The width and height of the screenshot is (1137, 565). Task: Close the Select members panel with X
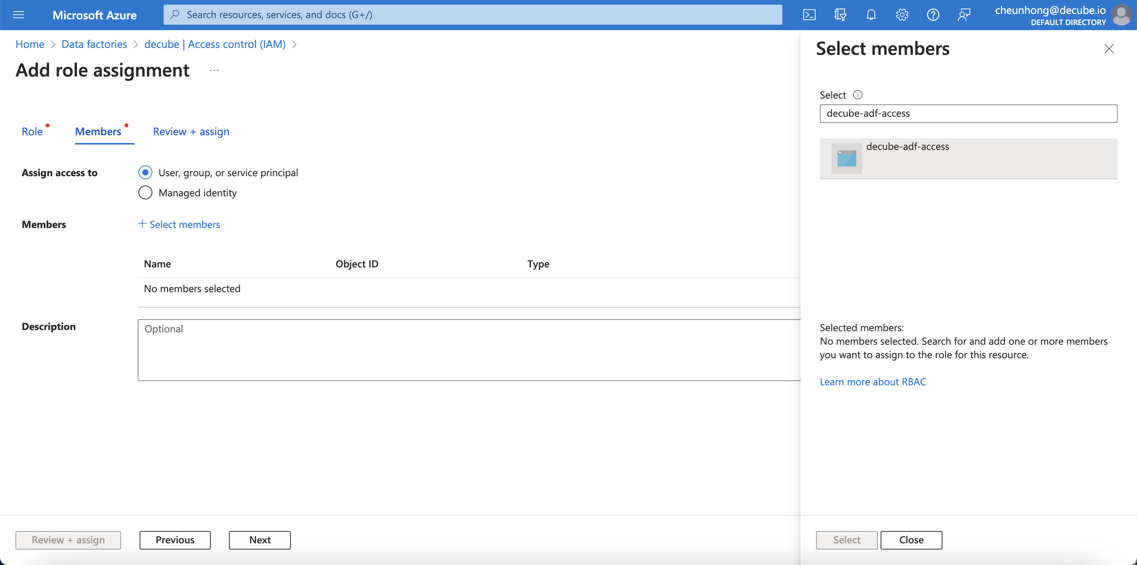pyautogui.click(x=1109, y=49)
